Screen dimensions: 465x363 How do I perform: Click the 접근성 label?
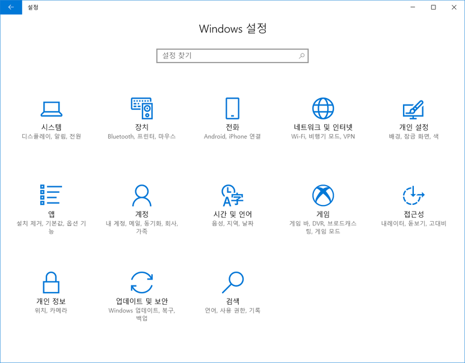tap(413, 214)
